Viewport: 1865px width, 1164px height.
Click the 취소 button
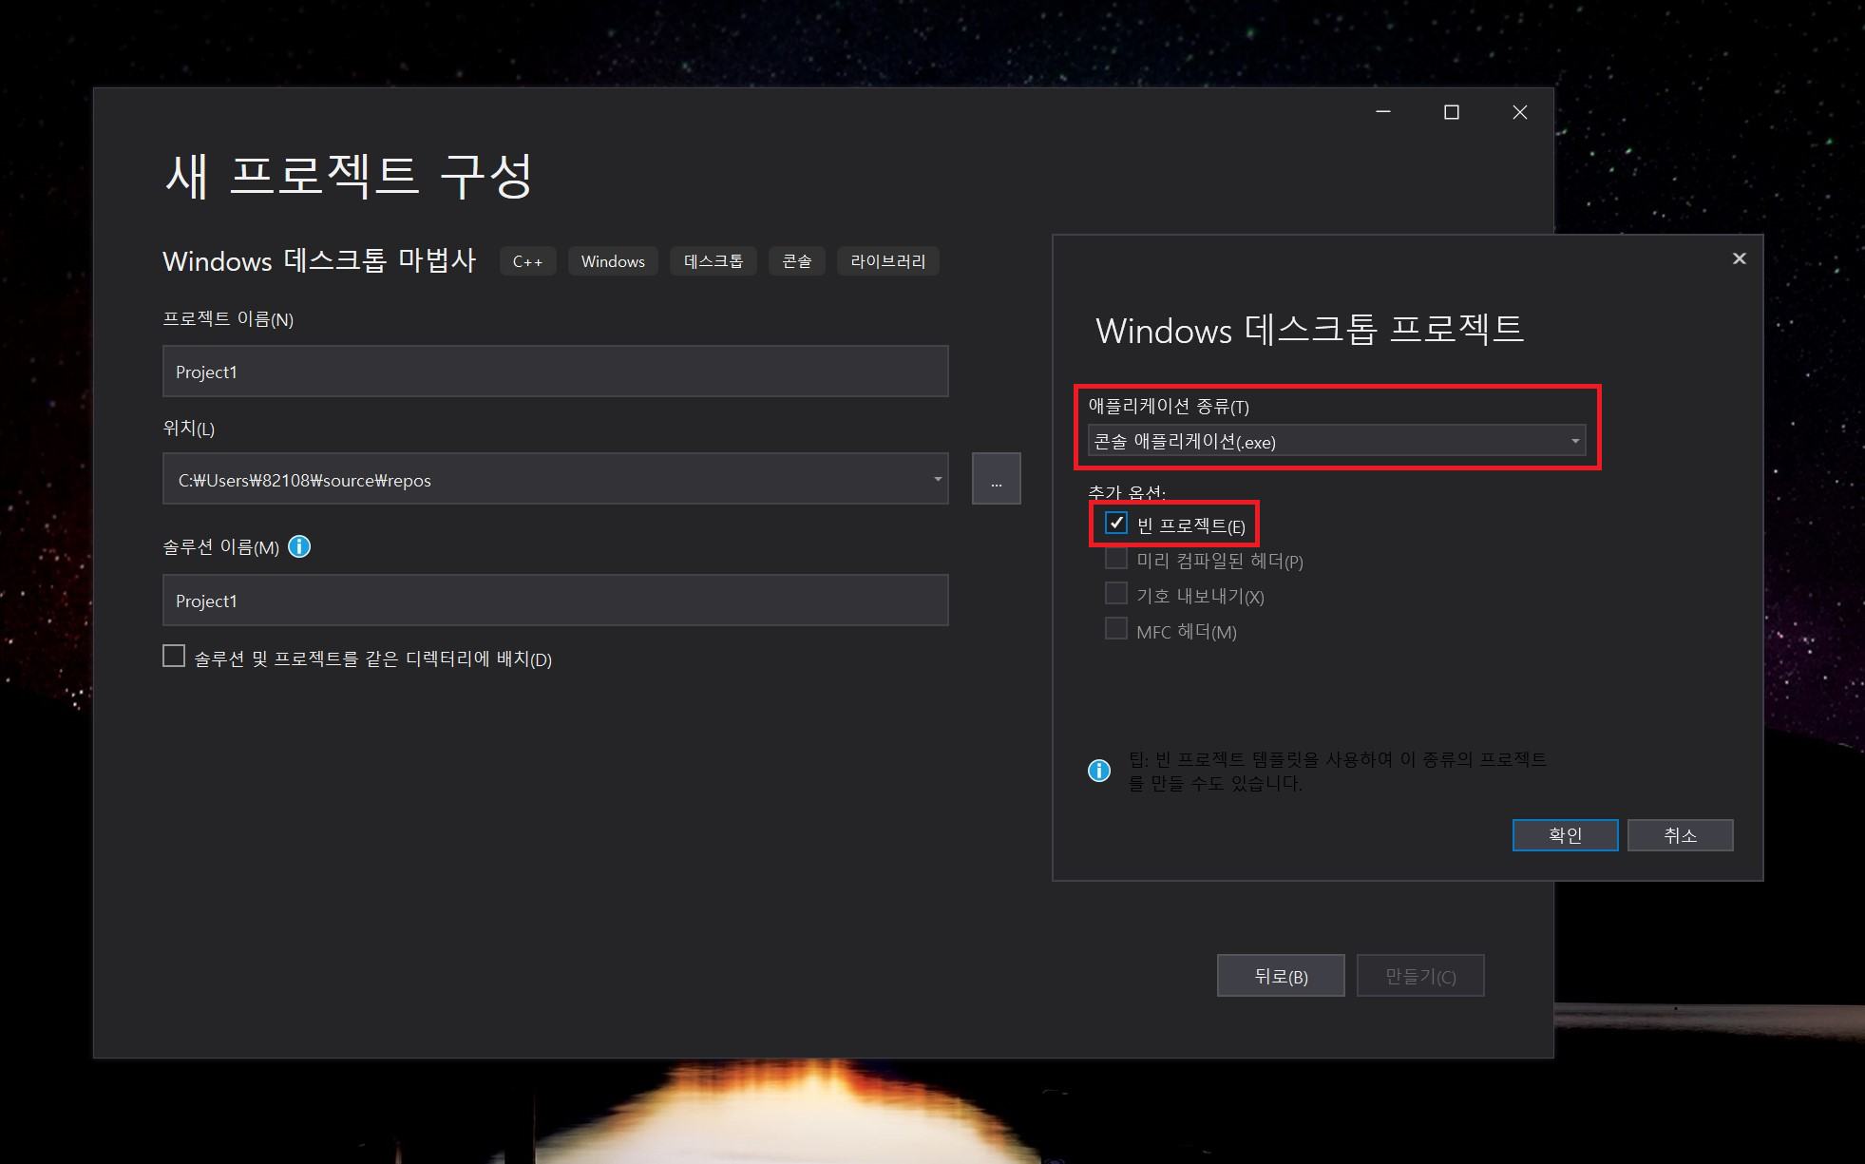[1679, 835]
